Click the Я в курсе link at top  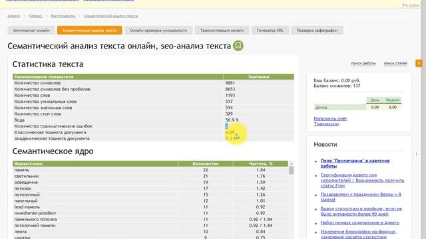(x=410, y=5)
